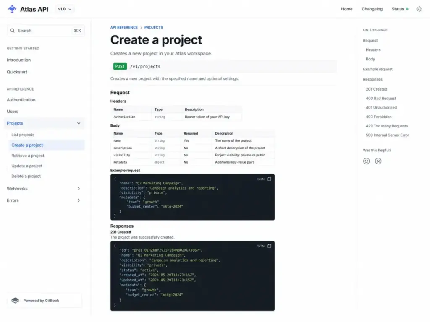Click the metadata parameter name cell

click(x=120, y=162)
